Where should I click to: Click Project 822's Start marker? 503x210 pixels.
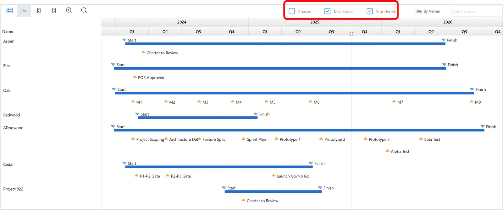pos(224,188)
